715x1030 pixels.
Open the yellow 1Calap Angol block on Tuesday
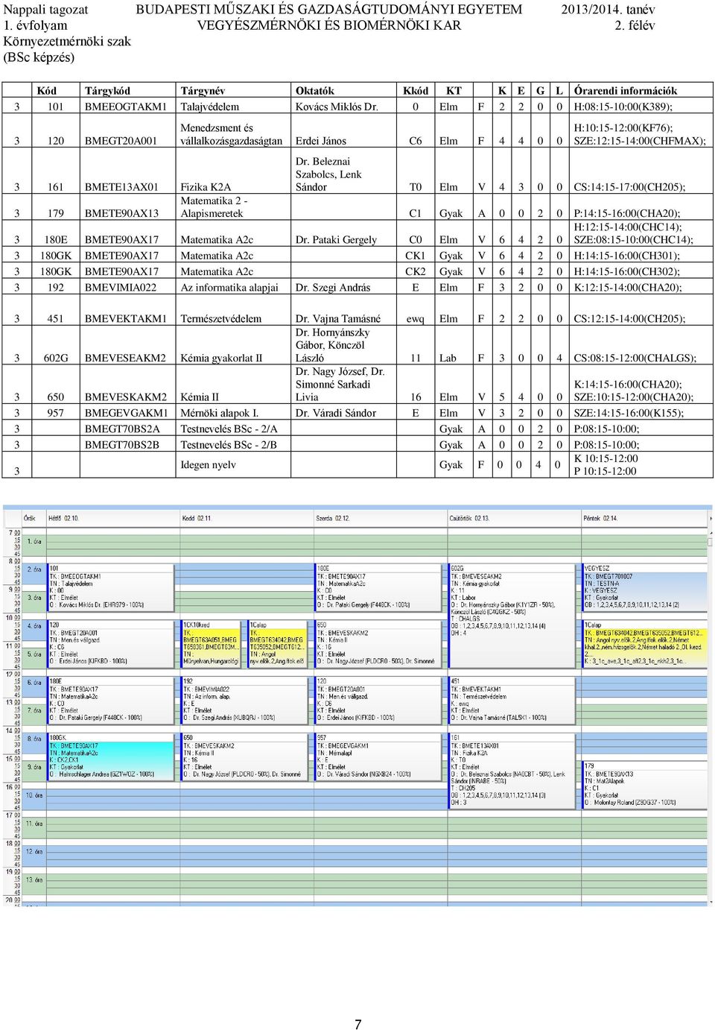click(x=279, y=644)
